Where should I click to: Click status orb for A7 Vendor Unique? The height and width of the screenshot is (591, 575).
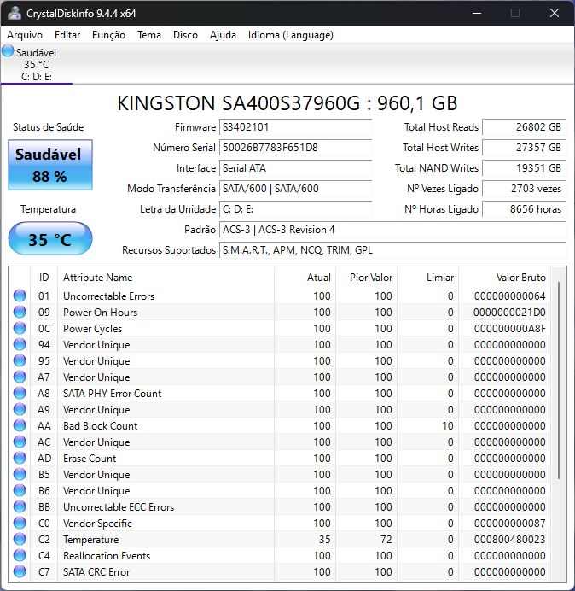(20, 377)
